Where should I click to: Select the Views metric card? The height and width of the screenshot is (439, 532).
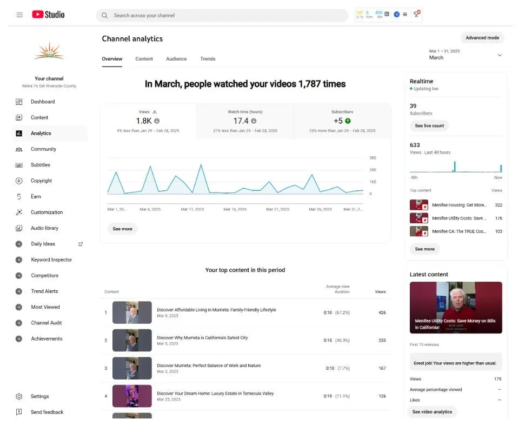pyautogui.click(x=148, y=122)
